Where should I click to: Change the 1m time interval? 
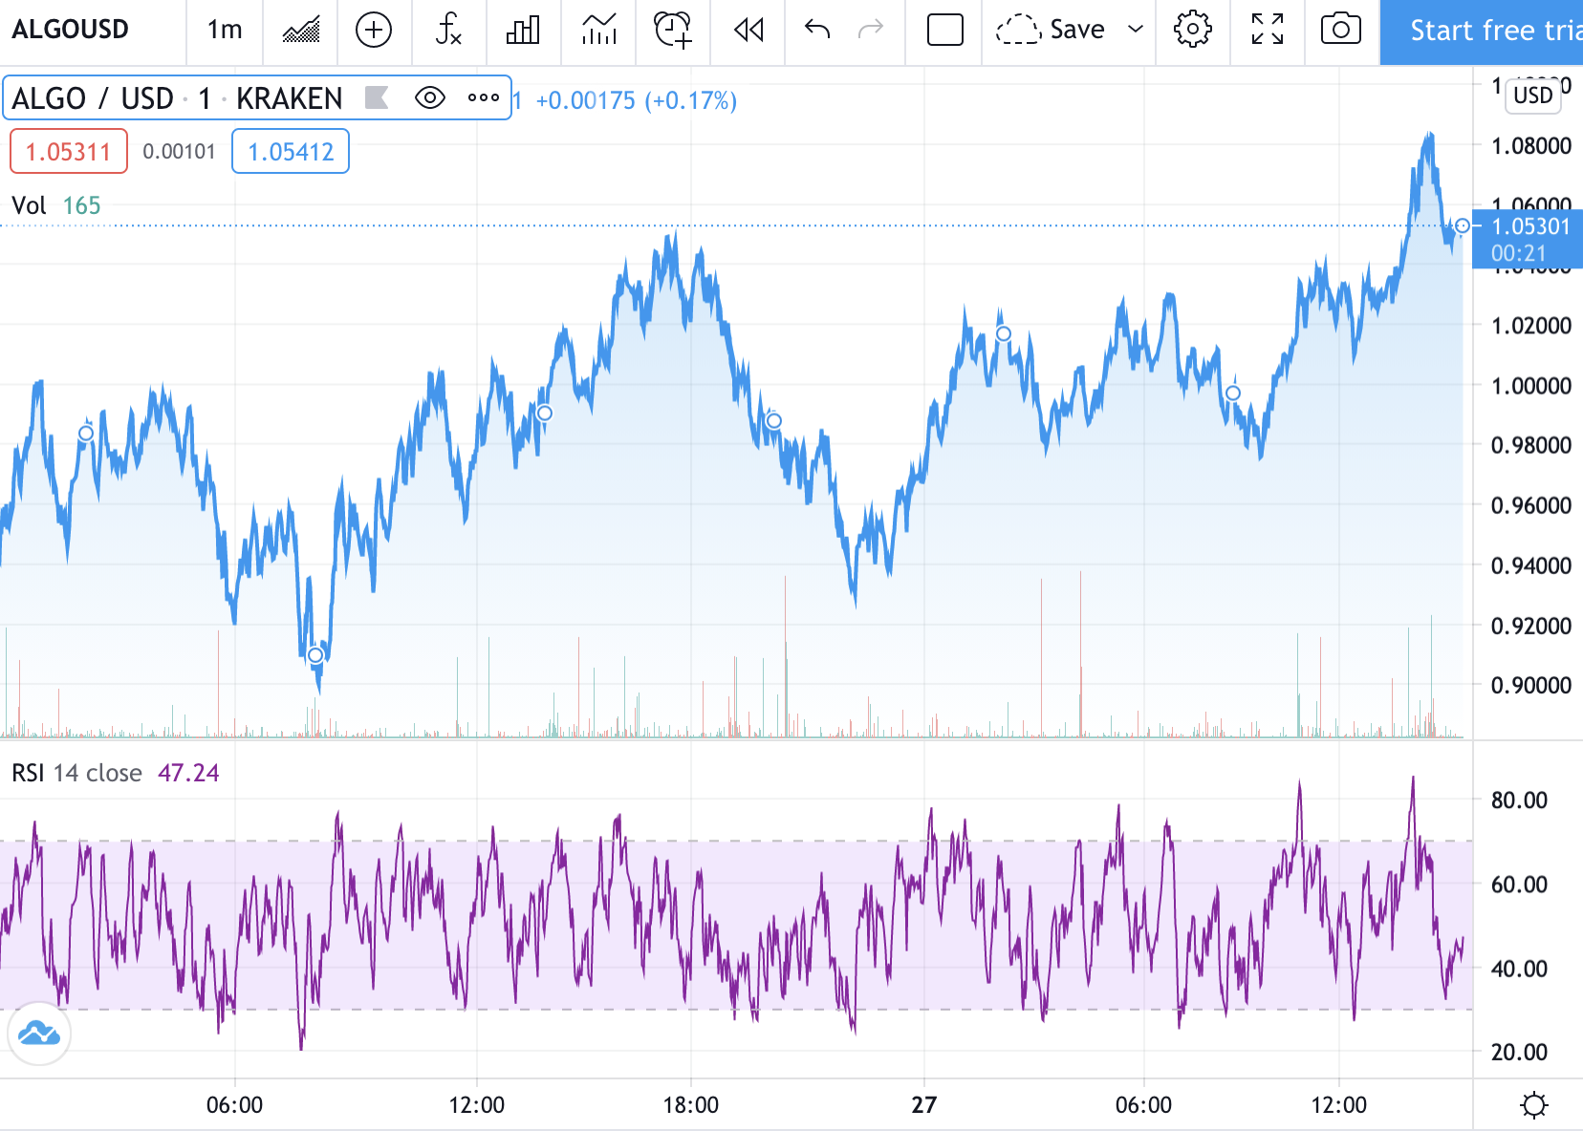(225, 30)
